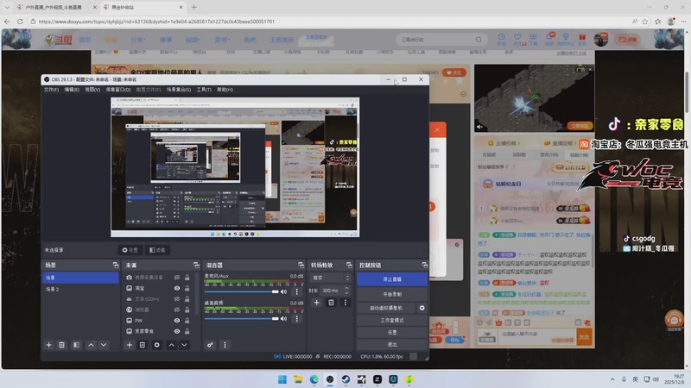Move source up in 来源 panel
Viewport: 691px width, 388px height.
click(171, 345)
